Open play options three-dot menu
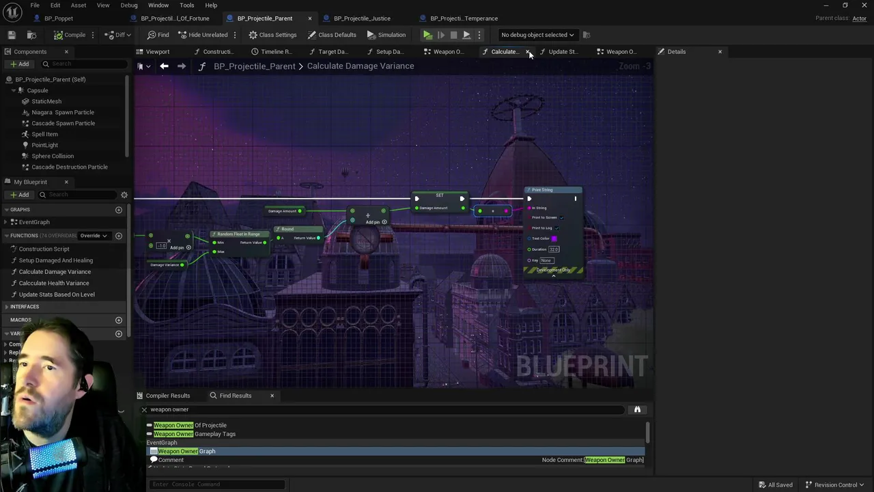Screen dimensions: 874x492 (x=479, y=35)
